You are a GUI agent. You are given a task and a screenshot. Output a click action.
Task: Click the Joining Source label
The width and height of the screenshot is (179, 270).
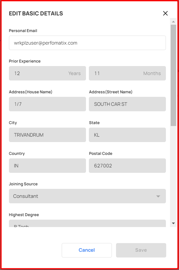[x=23, y=184]
